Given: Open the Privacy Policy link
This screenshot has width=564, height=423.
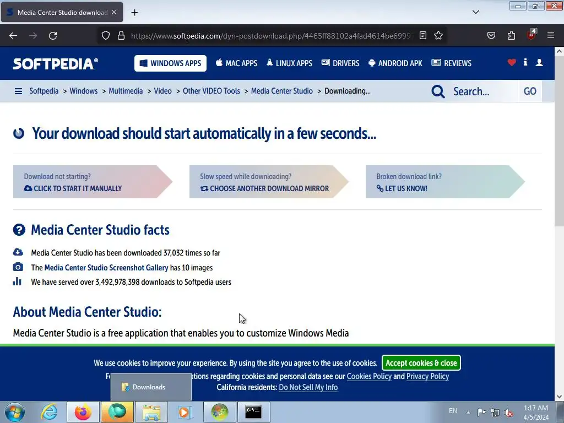Looking at the screenshot, I should (x=427, y=376).
